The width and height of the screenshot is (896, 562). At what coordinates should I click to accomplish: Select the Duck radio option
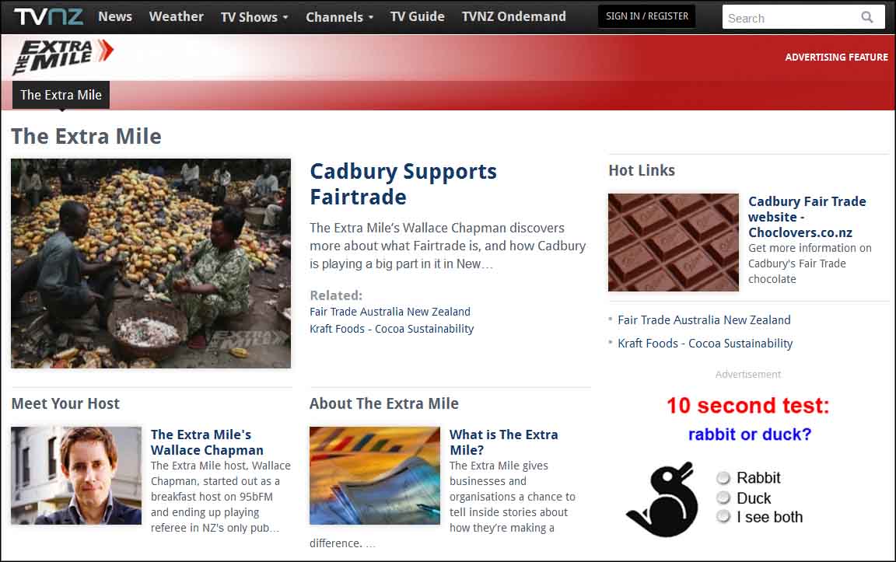pyautogui.click(x=723, y=497)
